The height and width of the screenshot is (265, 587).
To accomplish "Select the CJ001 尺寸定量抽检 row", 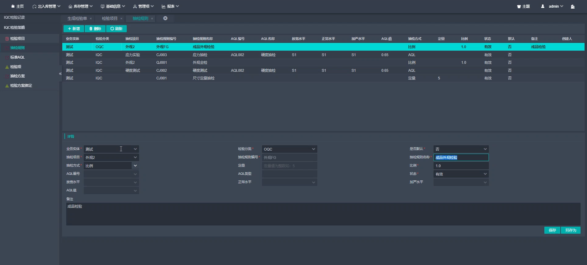I will (323, 78).
